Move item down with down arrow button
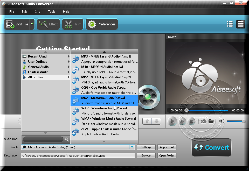 [x=156, y=121]
